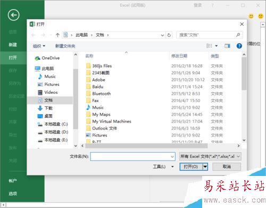Select Music in the navigation pane
Viewport: 266px width, 208px height.
[x=47, y=76]
